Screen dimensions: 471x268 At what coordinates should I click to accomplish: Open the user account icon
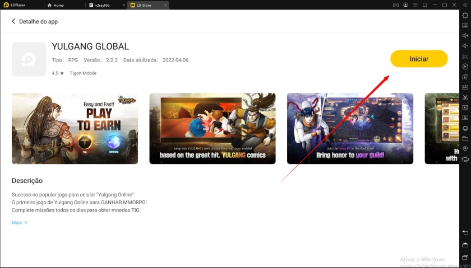(x=405, y=5)
